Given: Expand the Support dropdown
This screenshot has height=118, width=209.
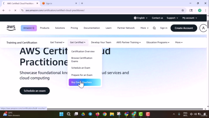Looking at the screenshot, I should coord(172,18).
